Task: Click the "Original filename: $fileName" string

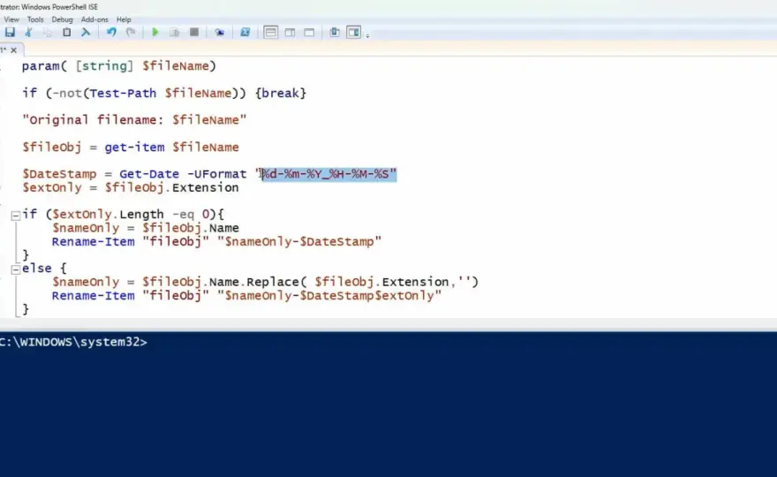Action: pos(134,120)
